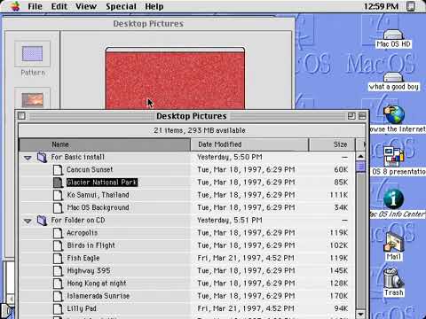The width and height of the screenshot is (426, 319).
Task: Select the Picture icon below Pattern
Action: point(33,100)
